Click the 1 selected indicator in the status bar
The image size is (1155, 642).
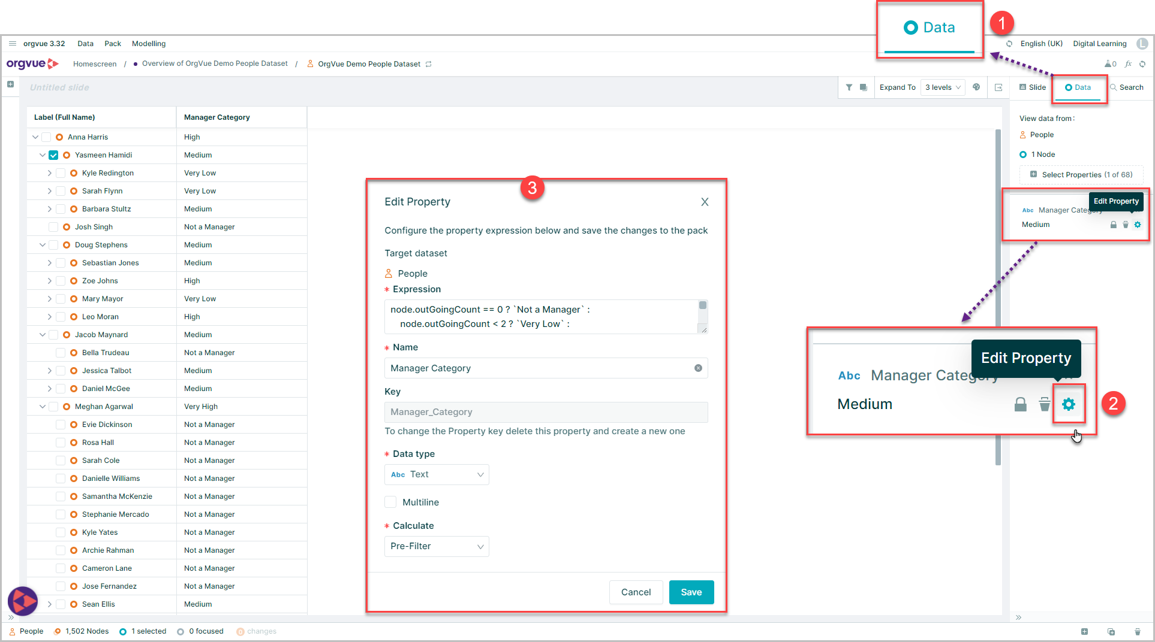[143, 631]
